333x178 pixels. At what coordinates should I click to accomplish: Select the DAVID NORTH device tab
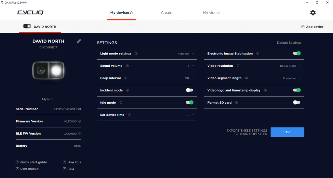pos(40,27)
